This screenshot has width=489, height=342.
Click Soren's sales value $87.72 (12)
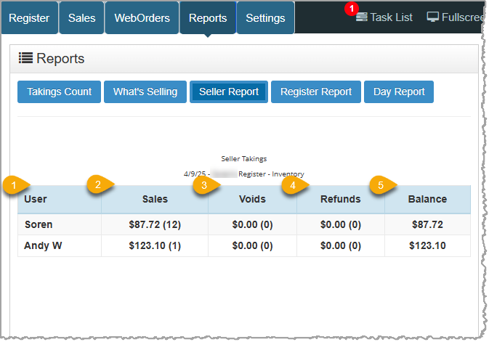[155, 224]
